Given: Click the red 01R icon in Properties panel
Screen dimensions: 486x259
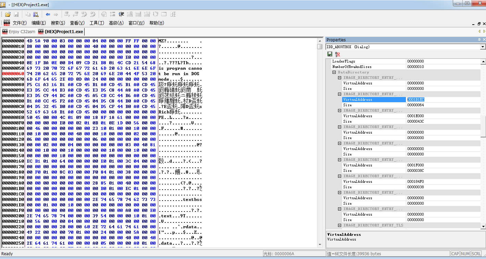Looking at the screenshot, I should (337, 54).
